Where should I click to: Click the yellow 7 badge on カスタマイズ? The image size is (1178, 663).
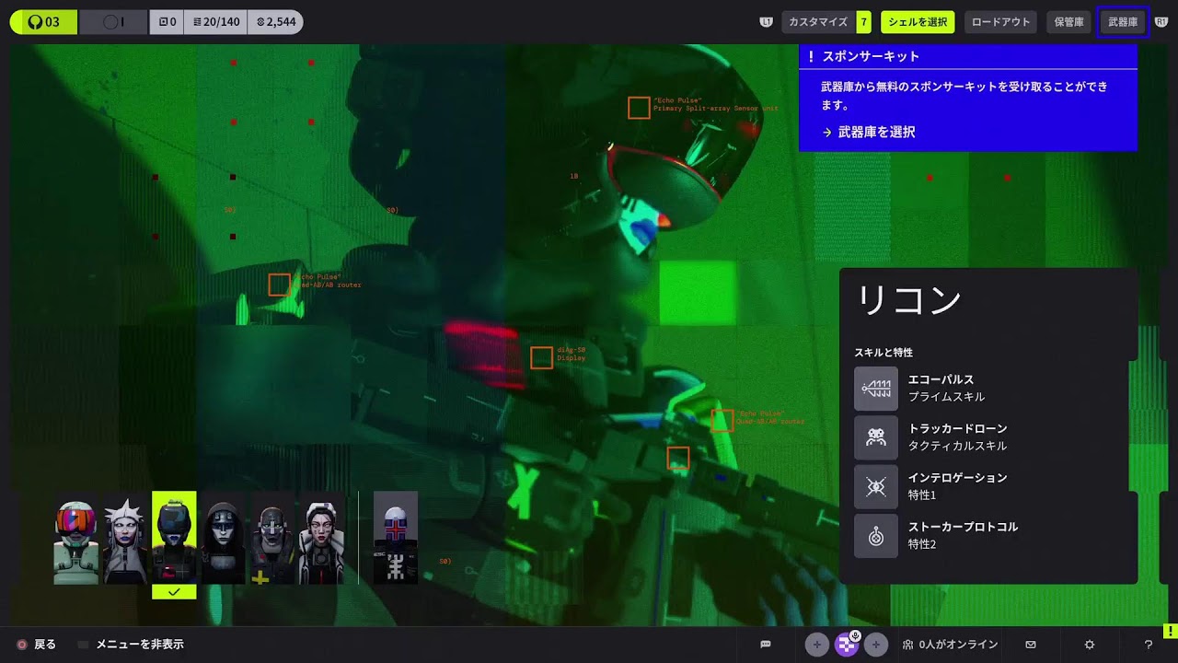863,22
